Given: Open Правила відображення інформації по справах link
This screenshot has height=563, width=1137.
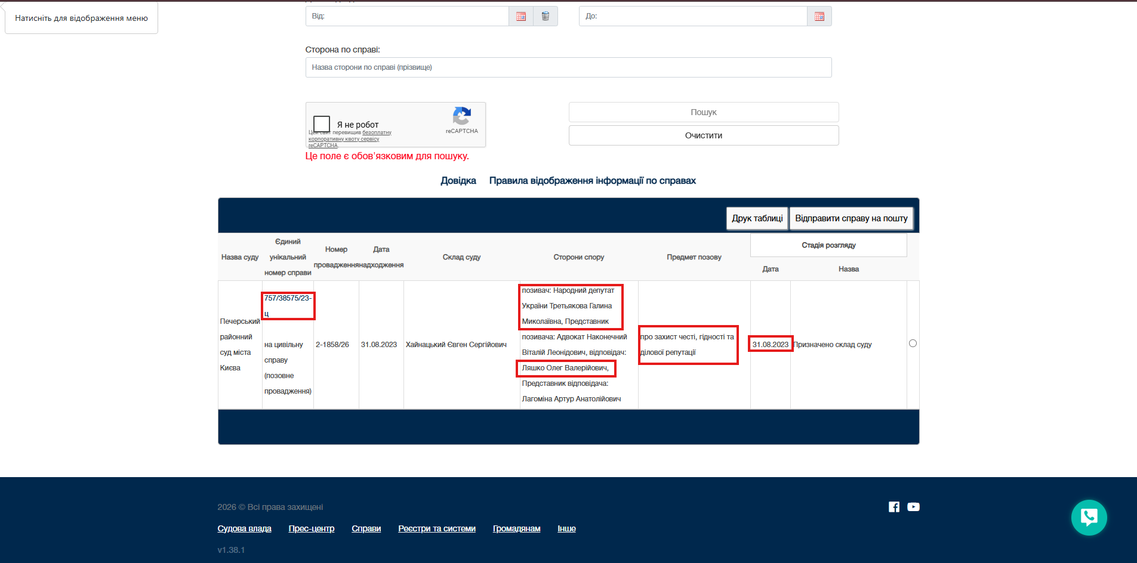Looking at the screenshot, I should pyautogui.click(x=593, y=181).
